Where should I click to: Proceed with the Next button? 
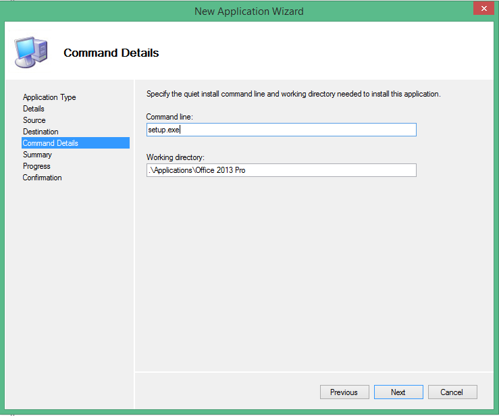pos(398,392)
